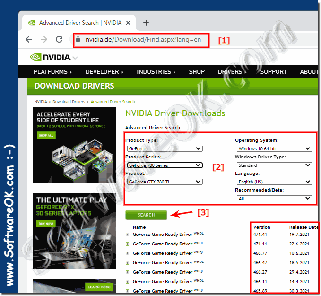Viewport: 321px width, 296px height.
Task: Open the Accelerate Every Side ad banner
Action: tap(74, 145)
